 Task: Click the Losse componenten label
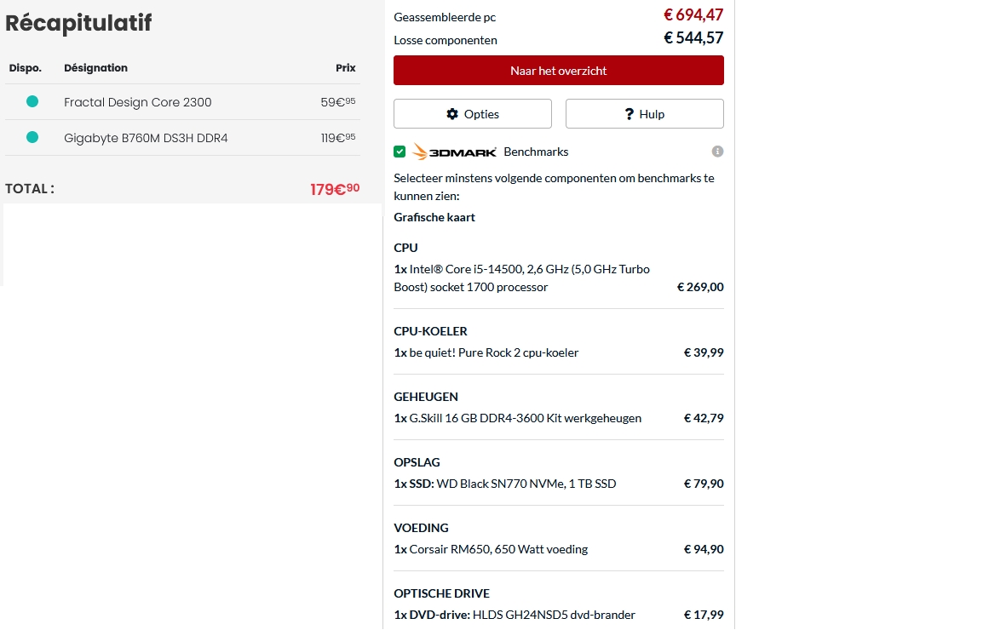pos(446,40)
